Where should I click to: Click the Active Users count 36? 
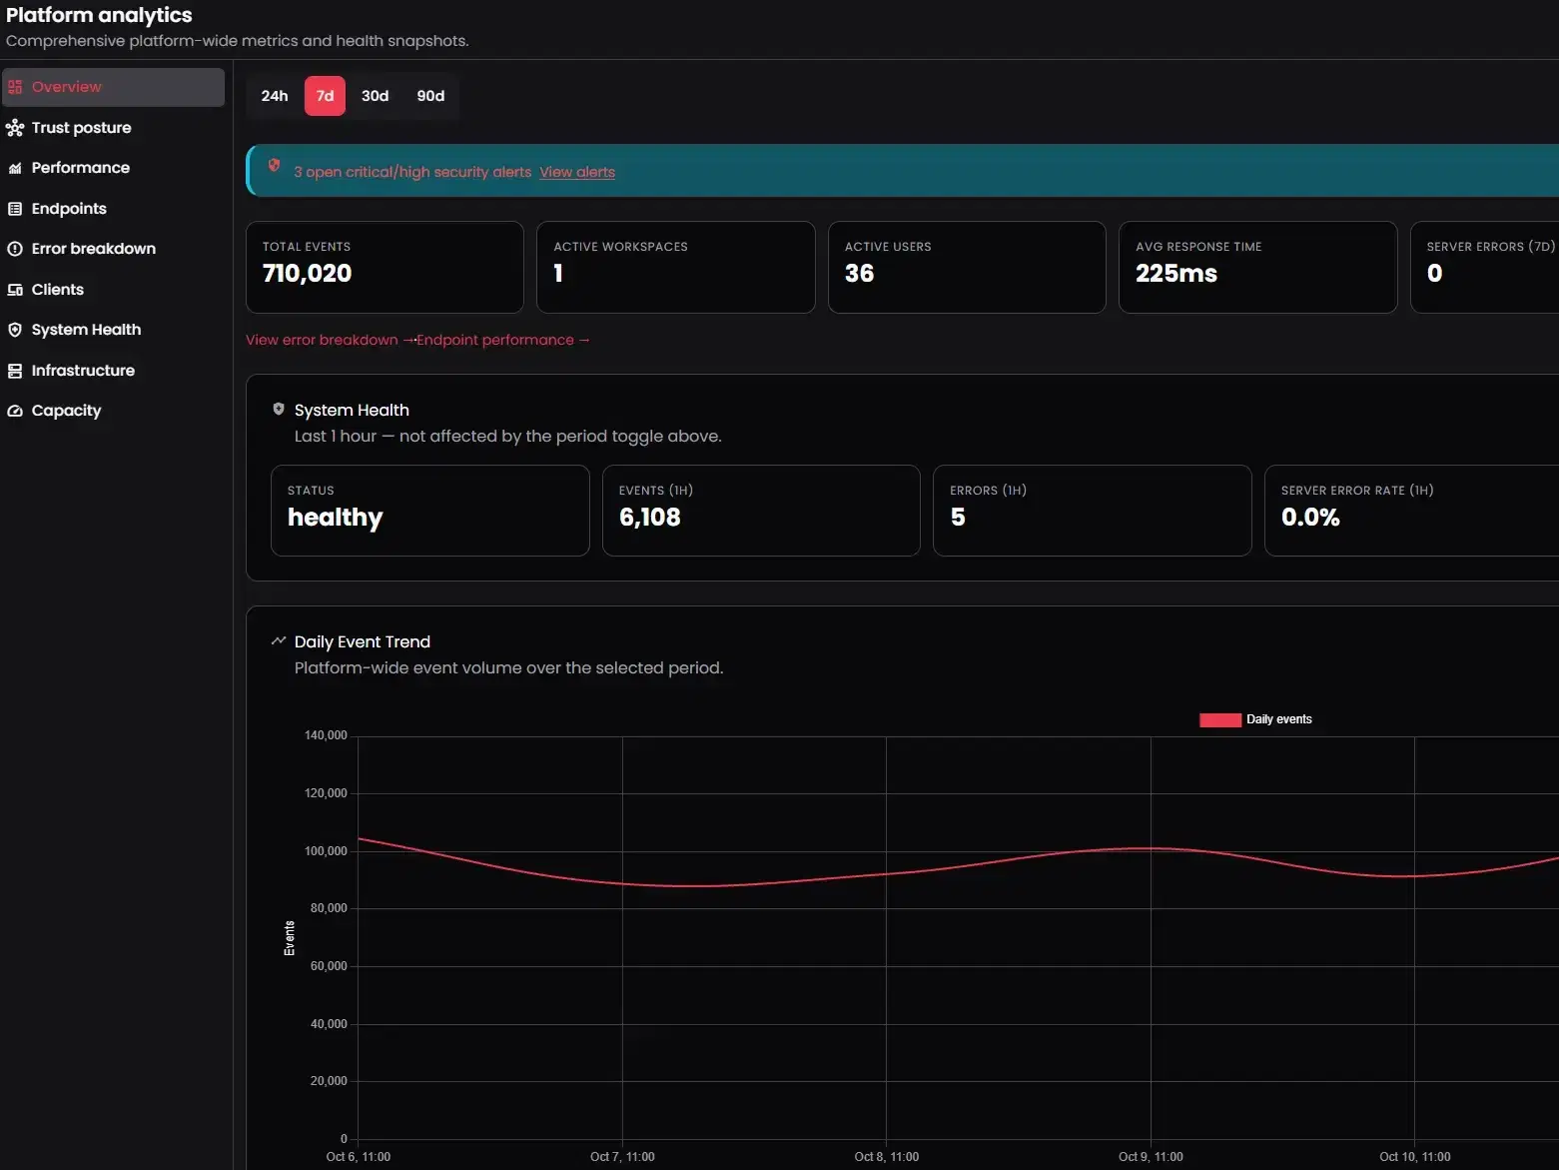tap(859, 274)
